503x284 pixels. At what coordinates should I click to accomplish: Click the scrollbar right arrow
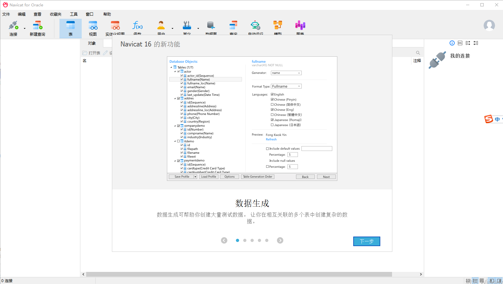(x=421, y=274)
